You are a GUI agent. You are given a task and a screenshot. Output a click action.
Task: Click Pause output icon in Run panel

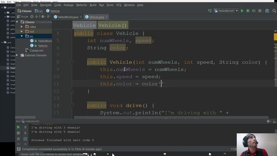(18, 139)
